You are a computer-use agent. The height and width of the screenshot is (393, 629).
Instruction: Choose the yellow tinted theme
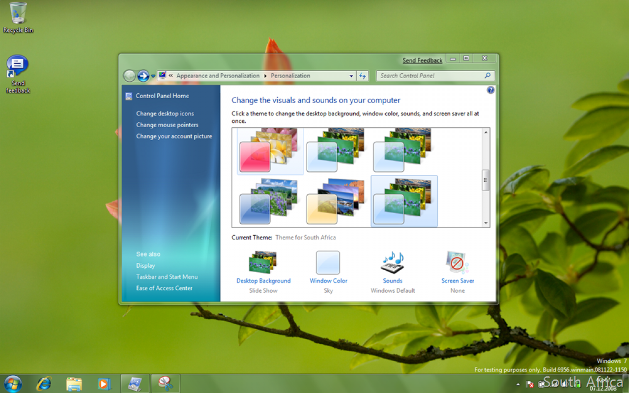click(x=337, y=201)
